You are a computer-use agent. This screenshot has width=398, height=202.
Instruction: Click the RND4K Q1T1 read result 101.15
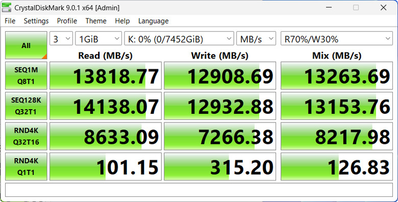tap(106, 166)
